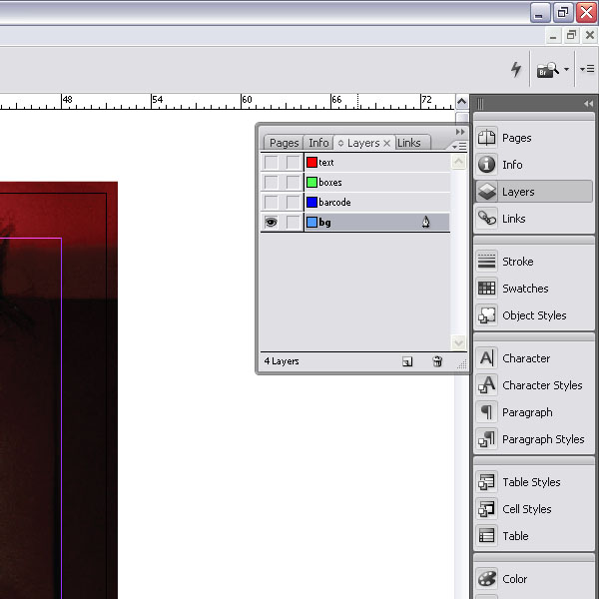Show the barcode layer visibility box
This screenshot has height=599, width=599.
272,202
